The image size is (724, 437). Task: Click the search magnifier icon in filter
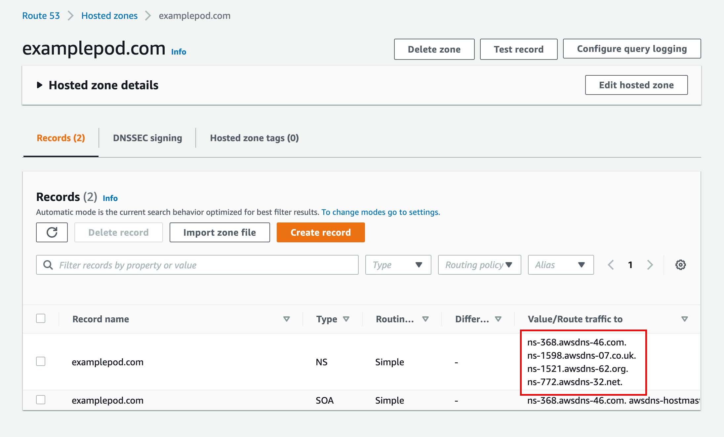(x=48, y=265)
